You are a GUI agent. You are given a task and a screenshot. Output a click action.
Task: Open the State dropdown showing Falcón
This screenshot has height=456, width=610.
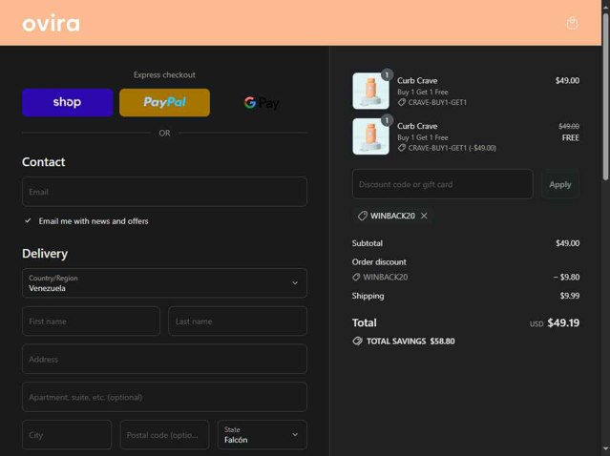point(263,435)
